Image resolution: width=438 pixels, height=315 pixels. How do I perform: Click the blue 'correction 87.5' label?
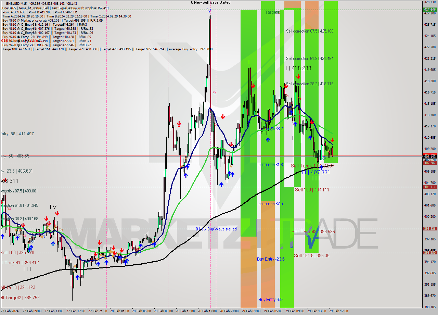pyautogui.click(x=271, y=204)
